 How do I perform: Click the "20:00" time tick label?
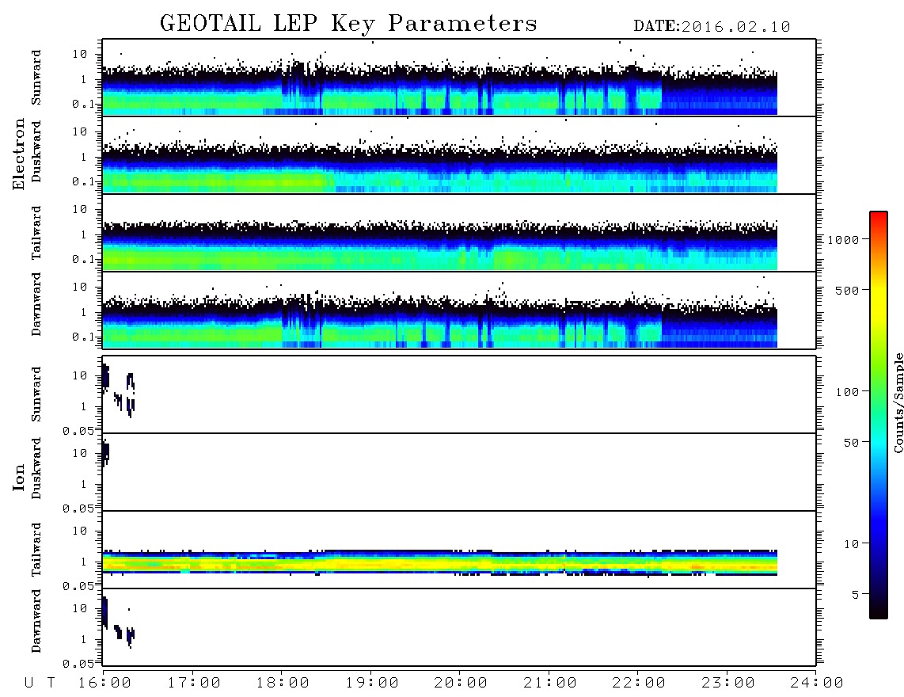(x=461, y=683)
